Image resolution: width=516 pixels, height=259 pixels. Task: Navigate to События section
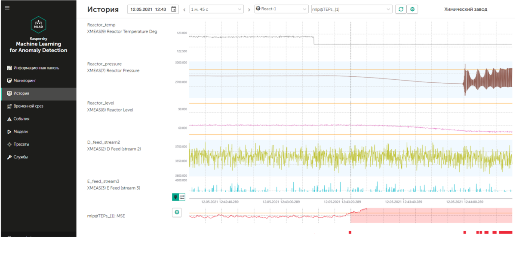21,119
